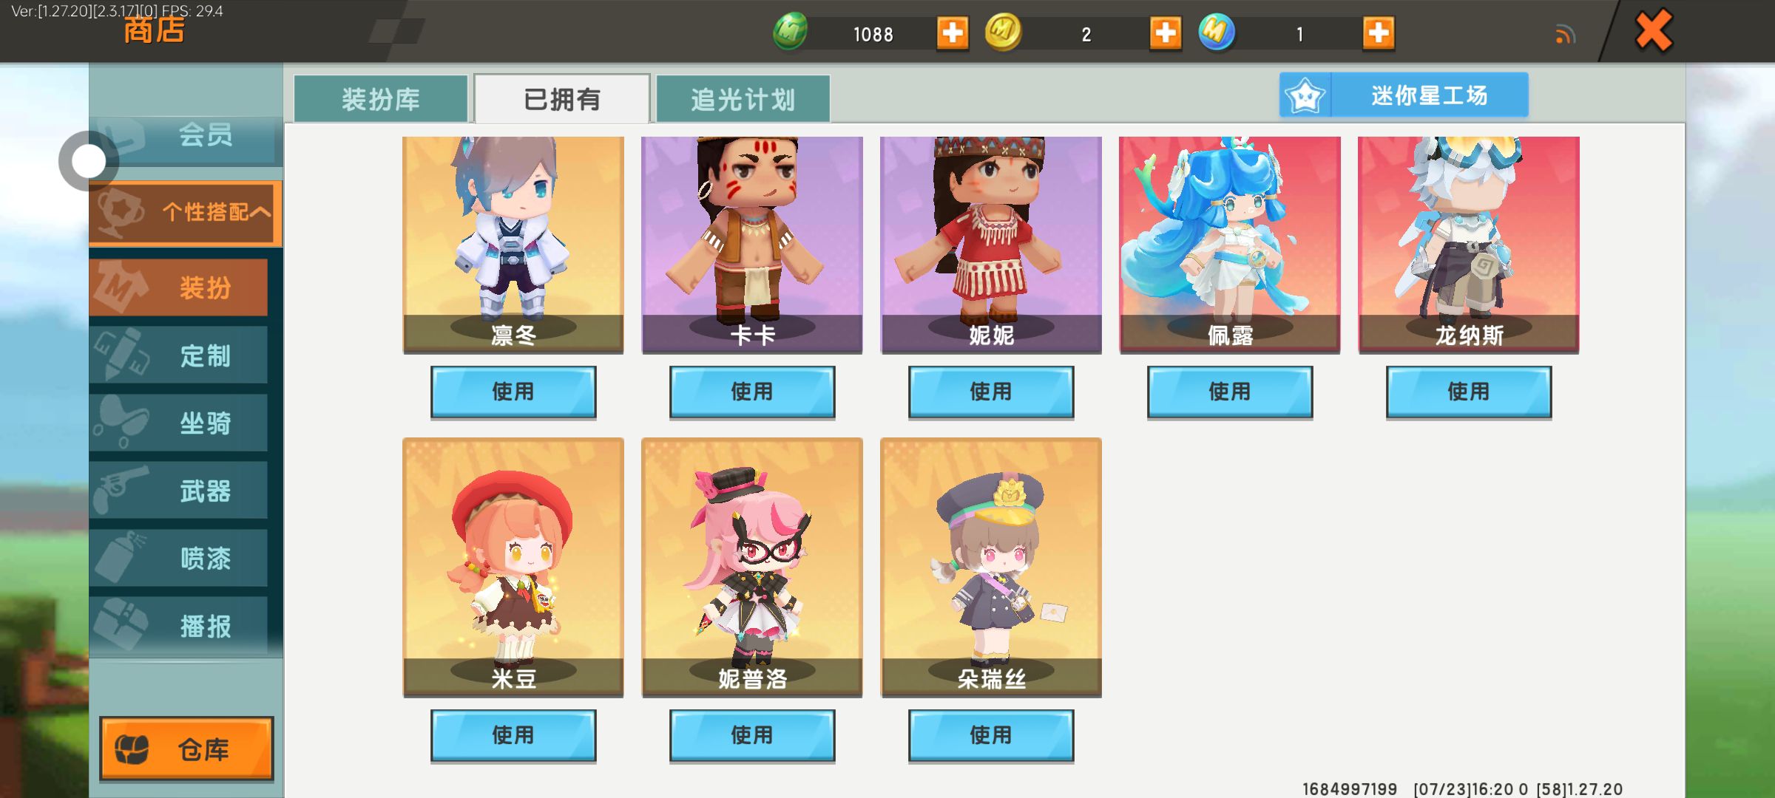Viewport: 1775px width, 798px height.
Task: Add more green mini beans currency
Action: [x=952, y=33]
